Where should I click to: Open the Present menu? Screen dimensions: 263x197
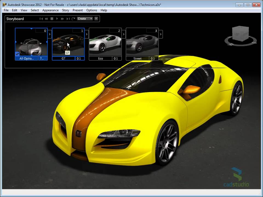pyautogui.click(x=78, y=10)
